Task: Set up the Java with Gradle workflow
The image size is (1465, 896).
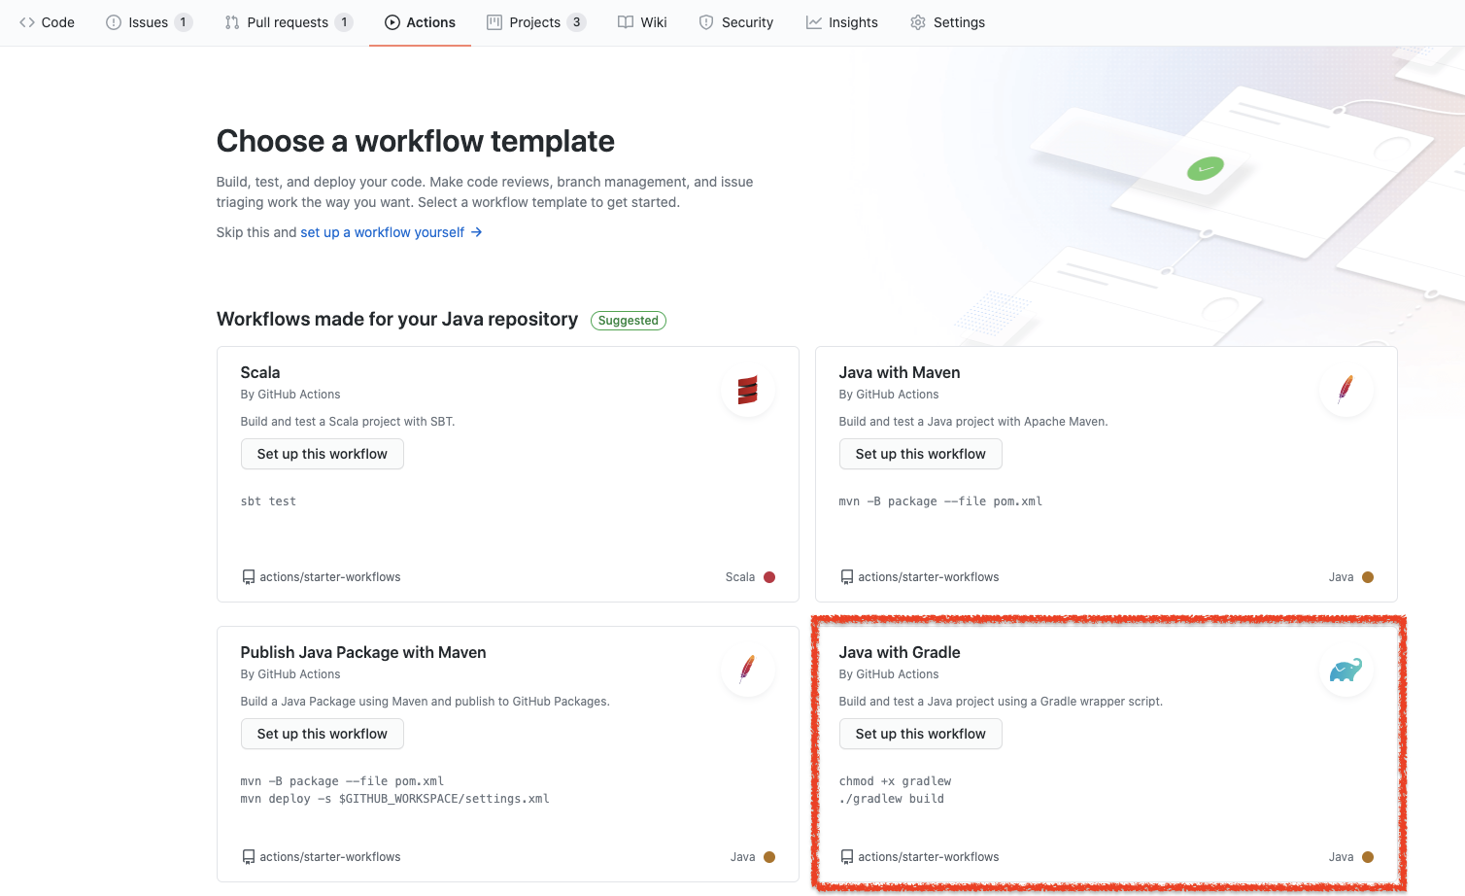Action: click(921, 734)
